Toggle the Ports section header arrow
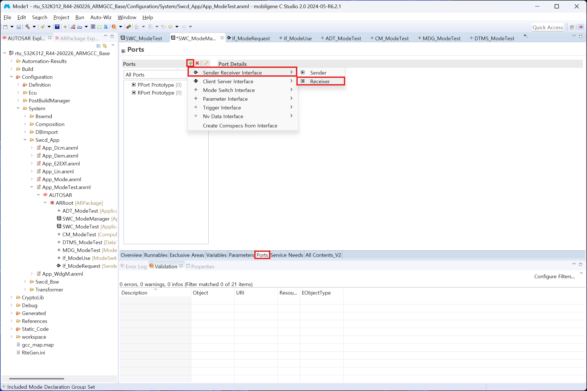The height and width of the screenshot is (391, 587). (x=123, y=51)
